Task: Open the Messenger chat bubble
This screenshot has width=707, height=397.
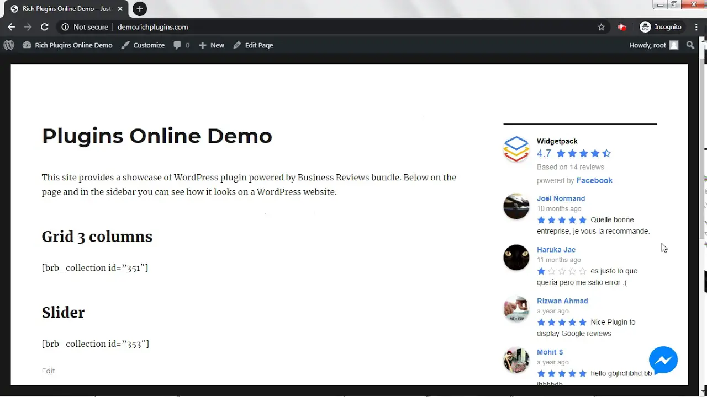Action: tap(663, 360)
